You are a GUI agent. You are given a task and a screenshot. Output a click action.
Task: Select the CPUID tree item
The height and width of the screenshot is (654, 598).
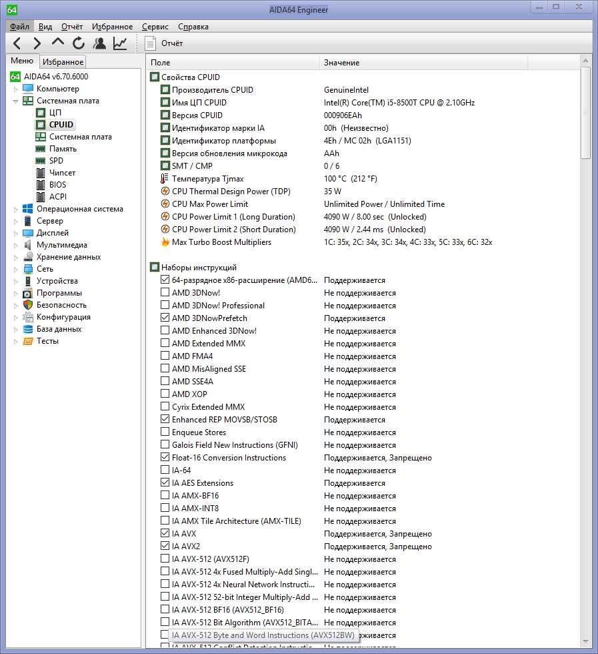point(61,125)
